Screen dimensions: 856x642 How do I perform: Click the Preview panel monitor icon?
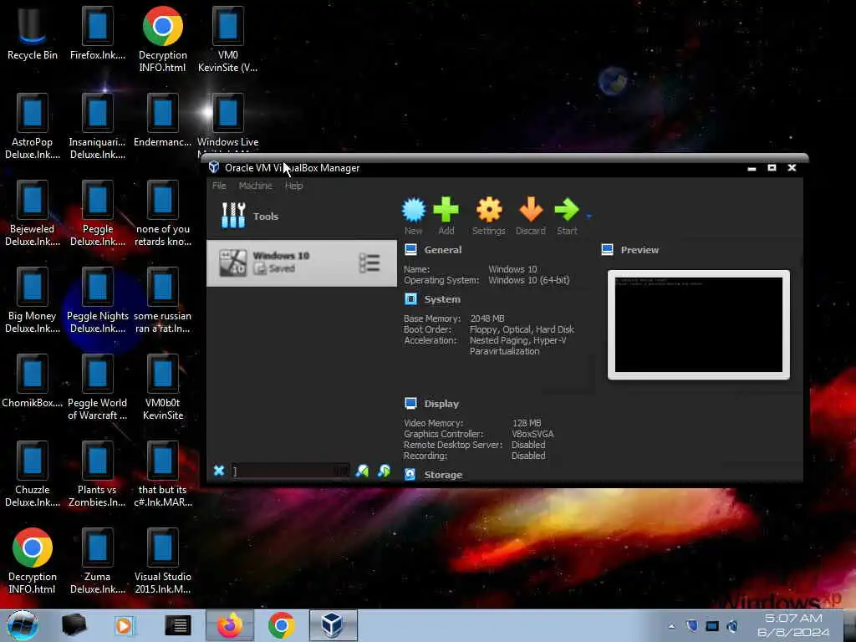click(x=607, y=250)
